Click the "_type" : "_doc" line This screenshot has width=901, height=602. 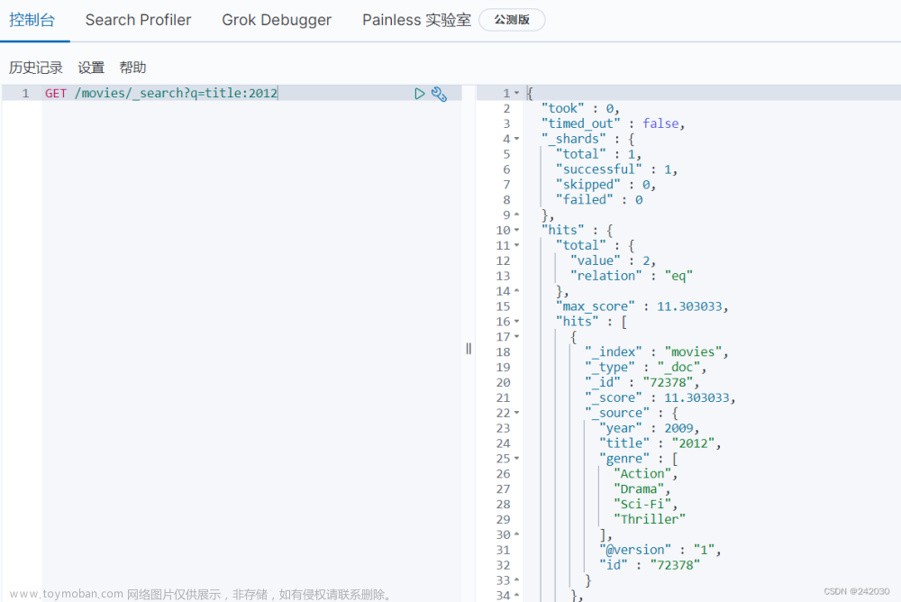(646, 368)
